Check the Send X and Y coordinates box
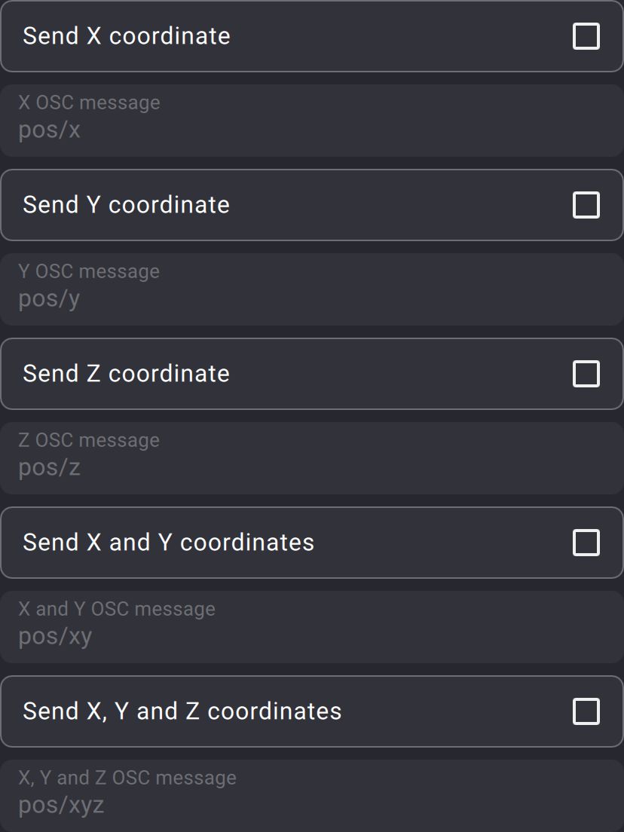This screenshot has width=624, height=832. pyautogui.click(x=586, y=543)
